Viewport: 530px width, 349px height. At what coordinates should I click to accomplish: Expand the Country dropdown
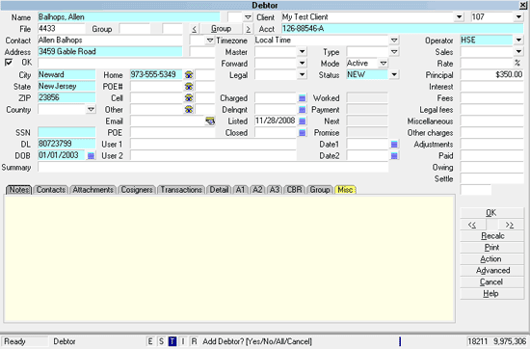pos(91,110)
